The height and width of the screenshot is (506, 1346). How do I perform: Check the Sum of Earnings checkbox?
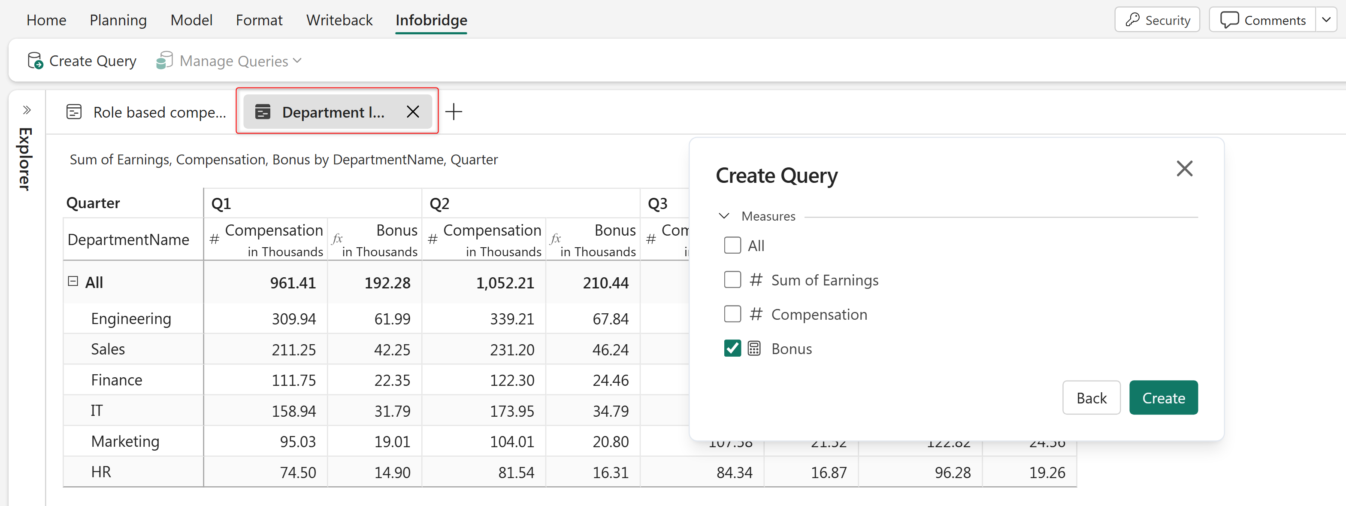732,280
